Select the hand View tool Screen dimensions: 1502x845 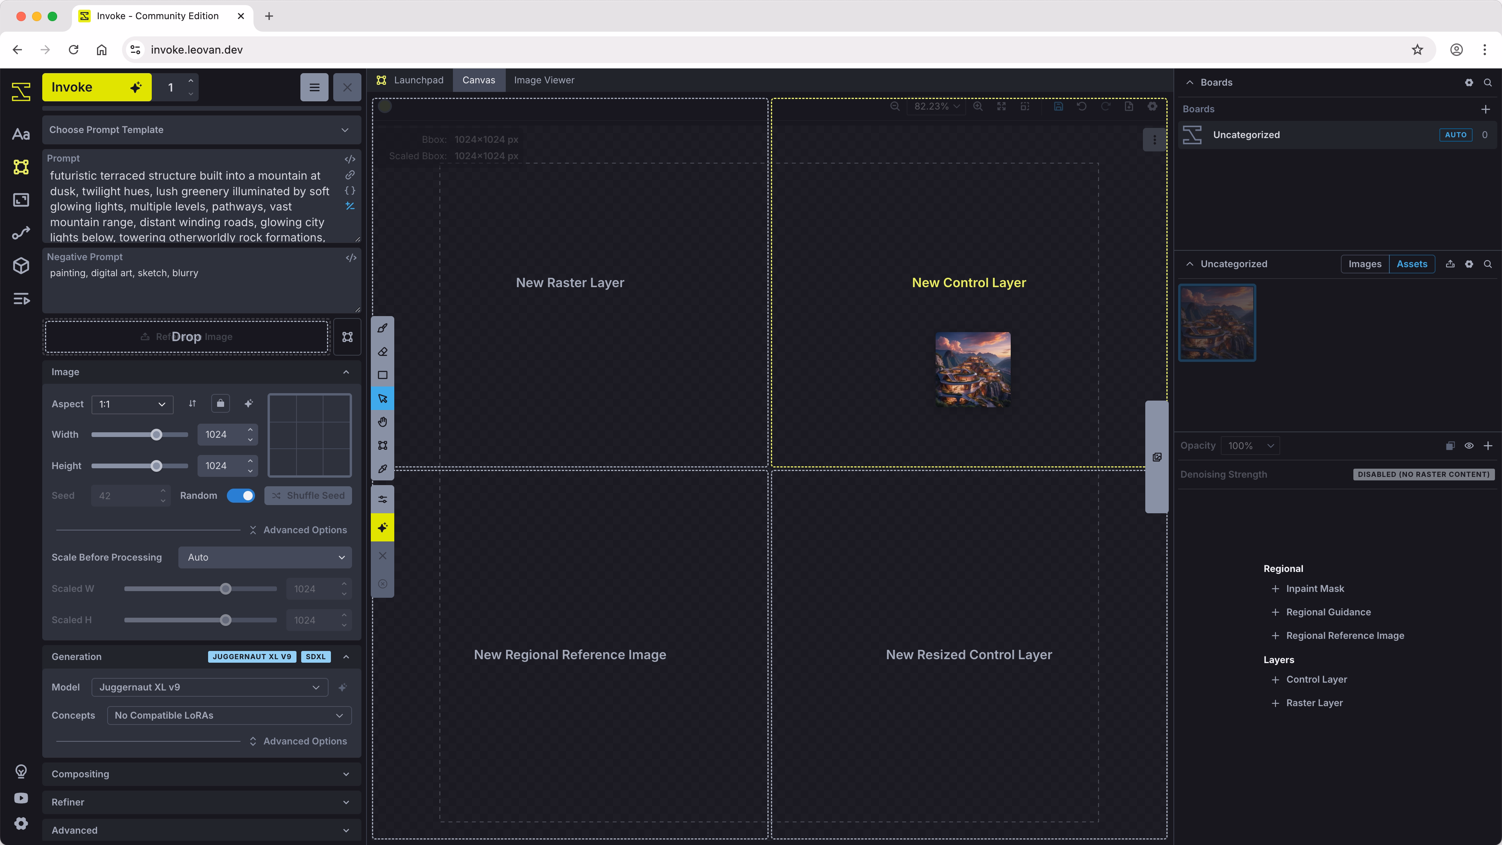(x=383, y=422)
